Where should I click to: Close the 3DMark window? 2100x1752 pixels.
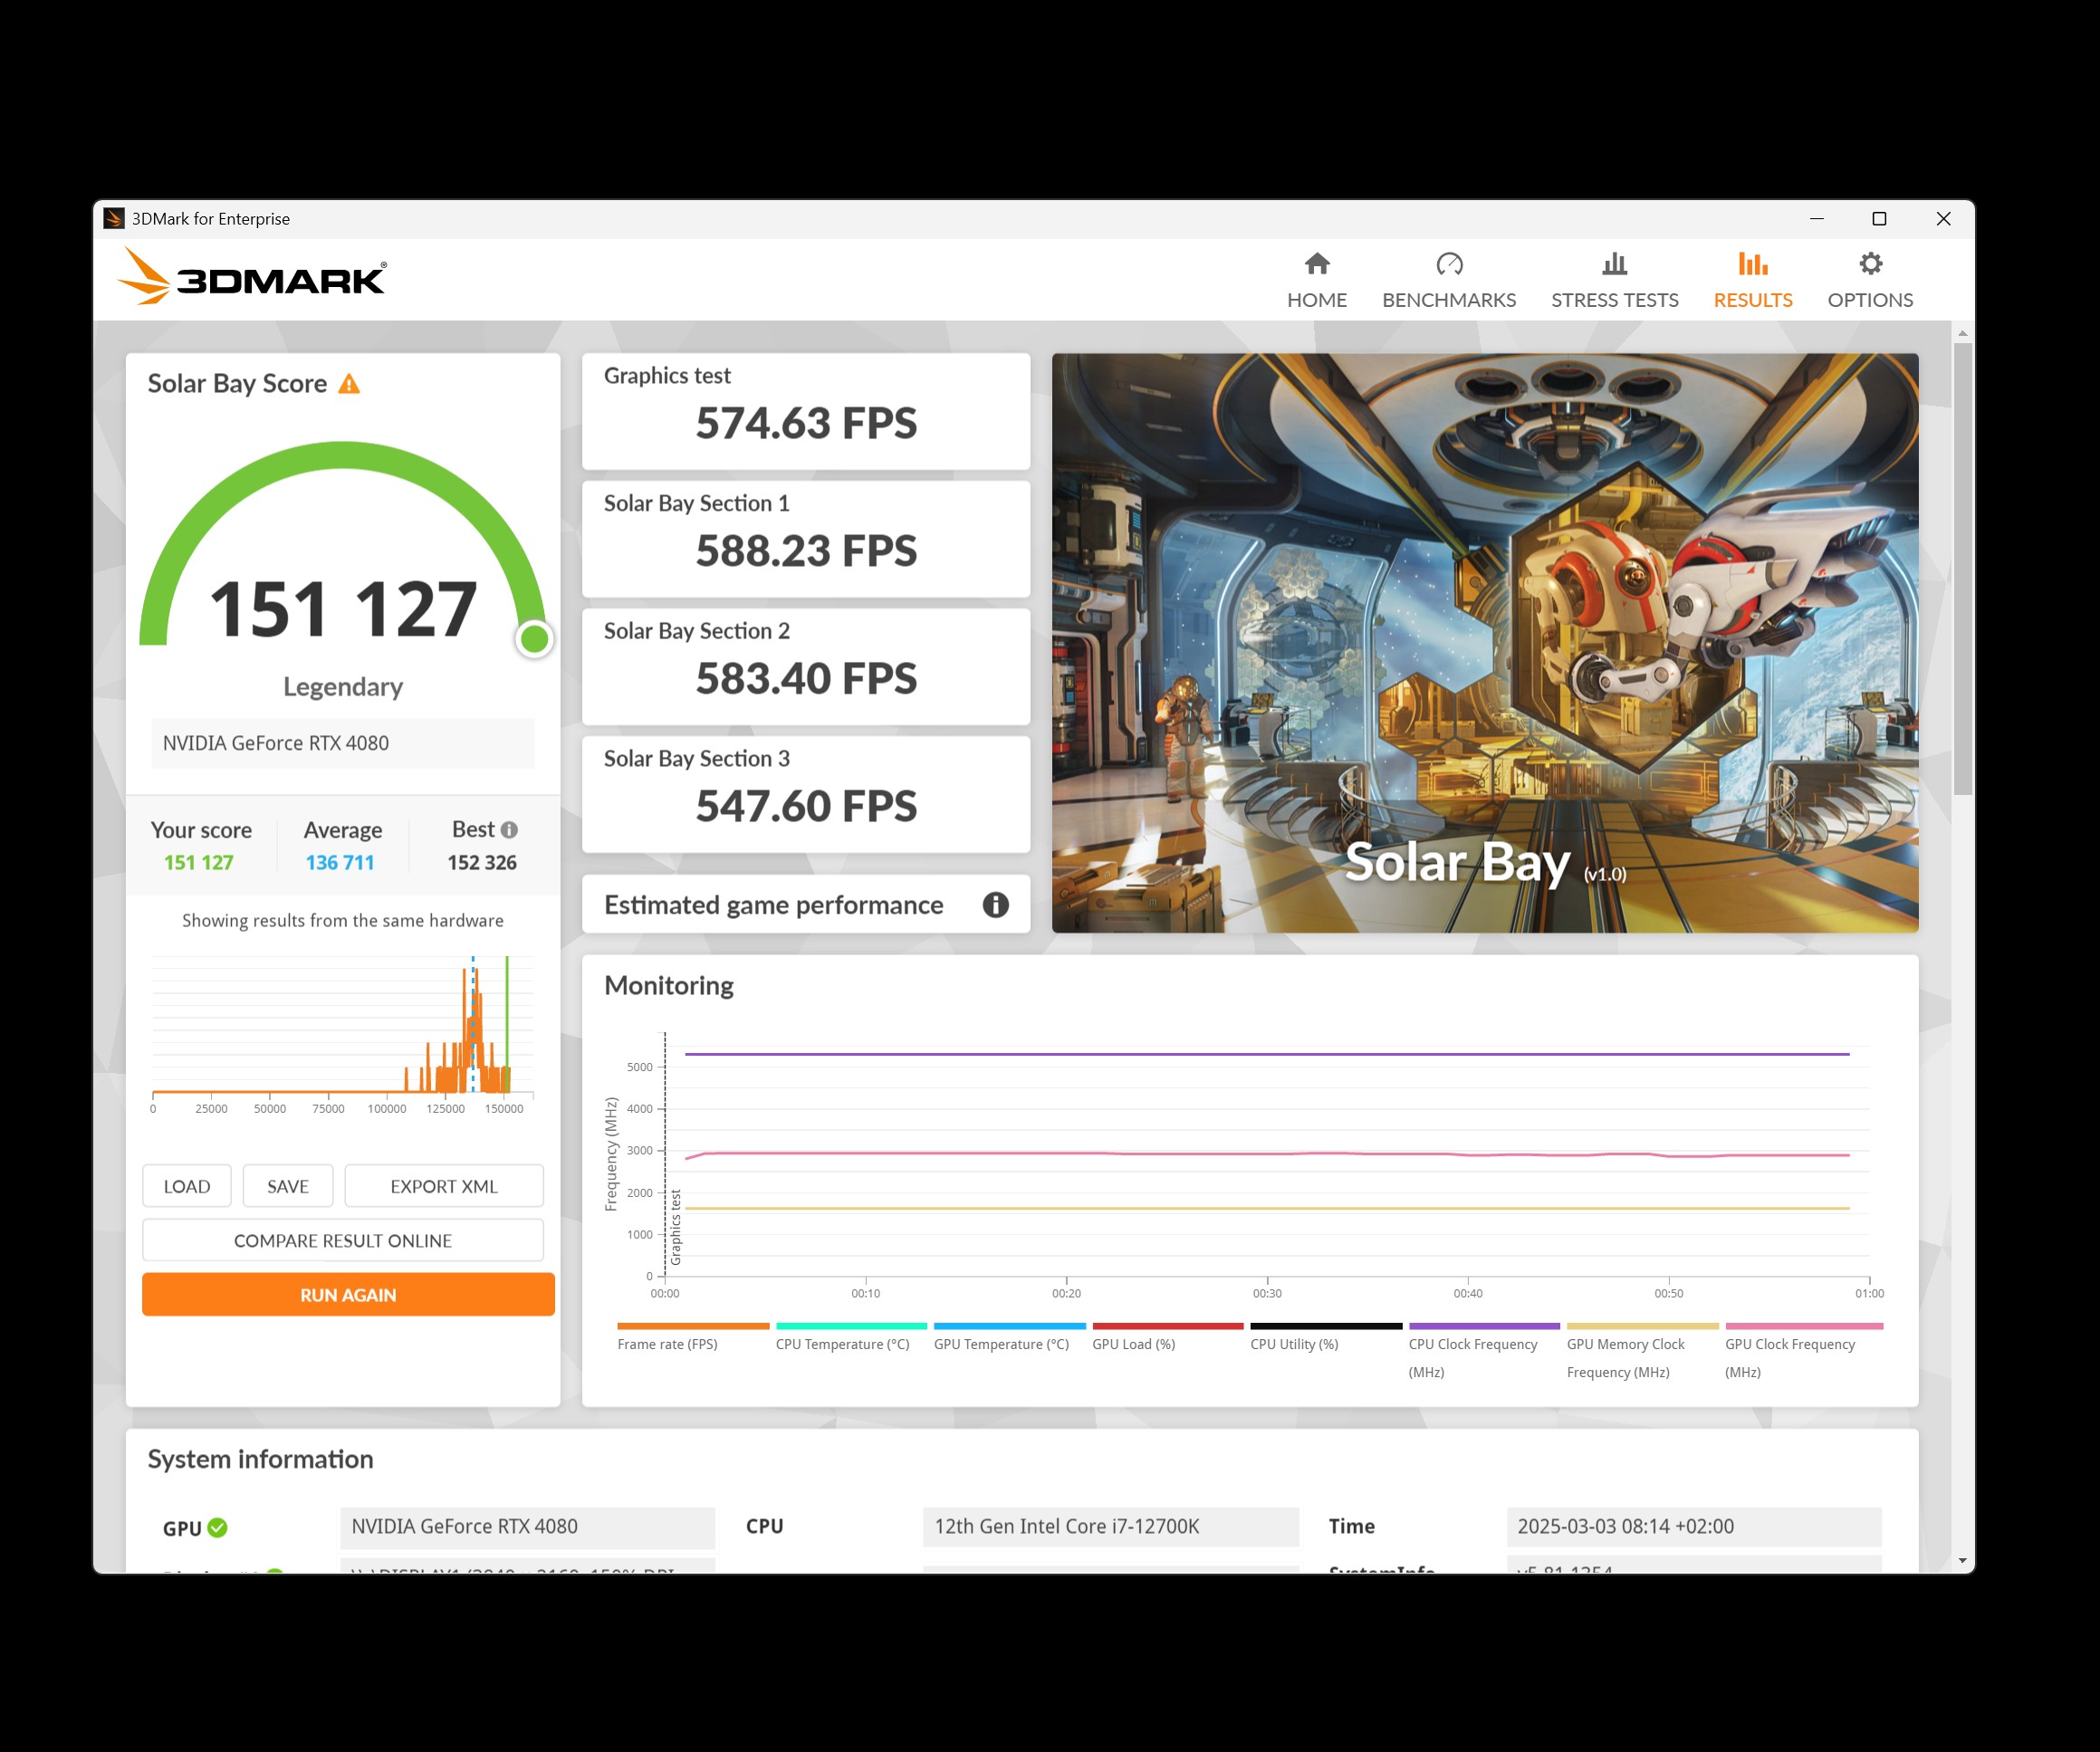coord(1943,218)
